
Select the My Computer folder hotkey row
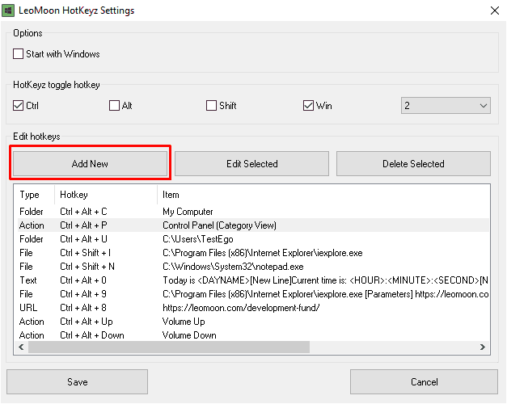click(253, 212)
